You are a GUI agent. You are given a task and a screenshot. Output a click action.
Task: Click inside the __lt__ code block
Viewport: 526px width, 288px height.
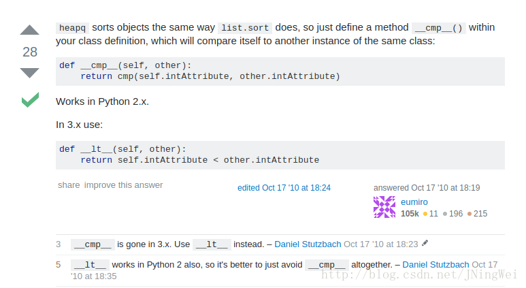click(280, 155)
